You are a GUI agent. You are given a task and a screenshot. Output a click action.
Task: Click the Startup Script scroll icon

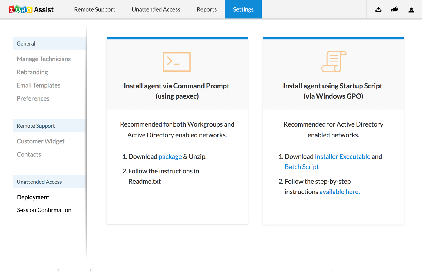tap(334, 62)
